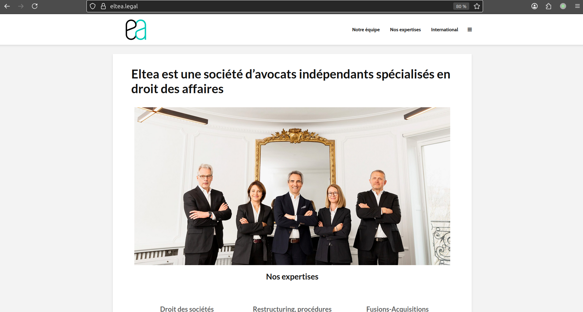Open the extensions puzzle icon
Image resolution: width=583 pixels, height=312 pixels.
tap(549, 6)
